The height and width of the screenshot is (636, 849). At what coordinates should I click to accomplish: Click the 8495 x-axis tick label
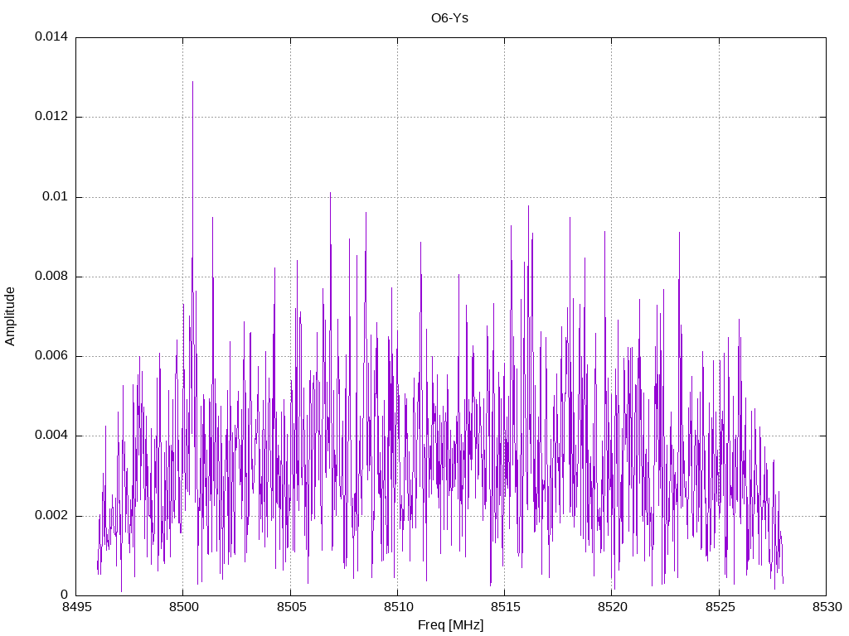coord(75,607)
